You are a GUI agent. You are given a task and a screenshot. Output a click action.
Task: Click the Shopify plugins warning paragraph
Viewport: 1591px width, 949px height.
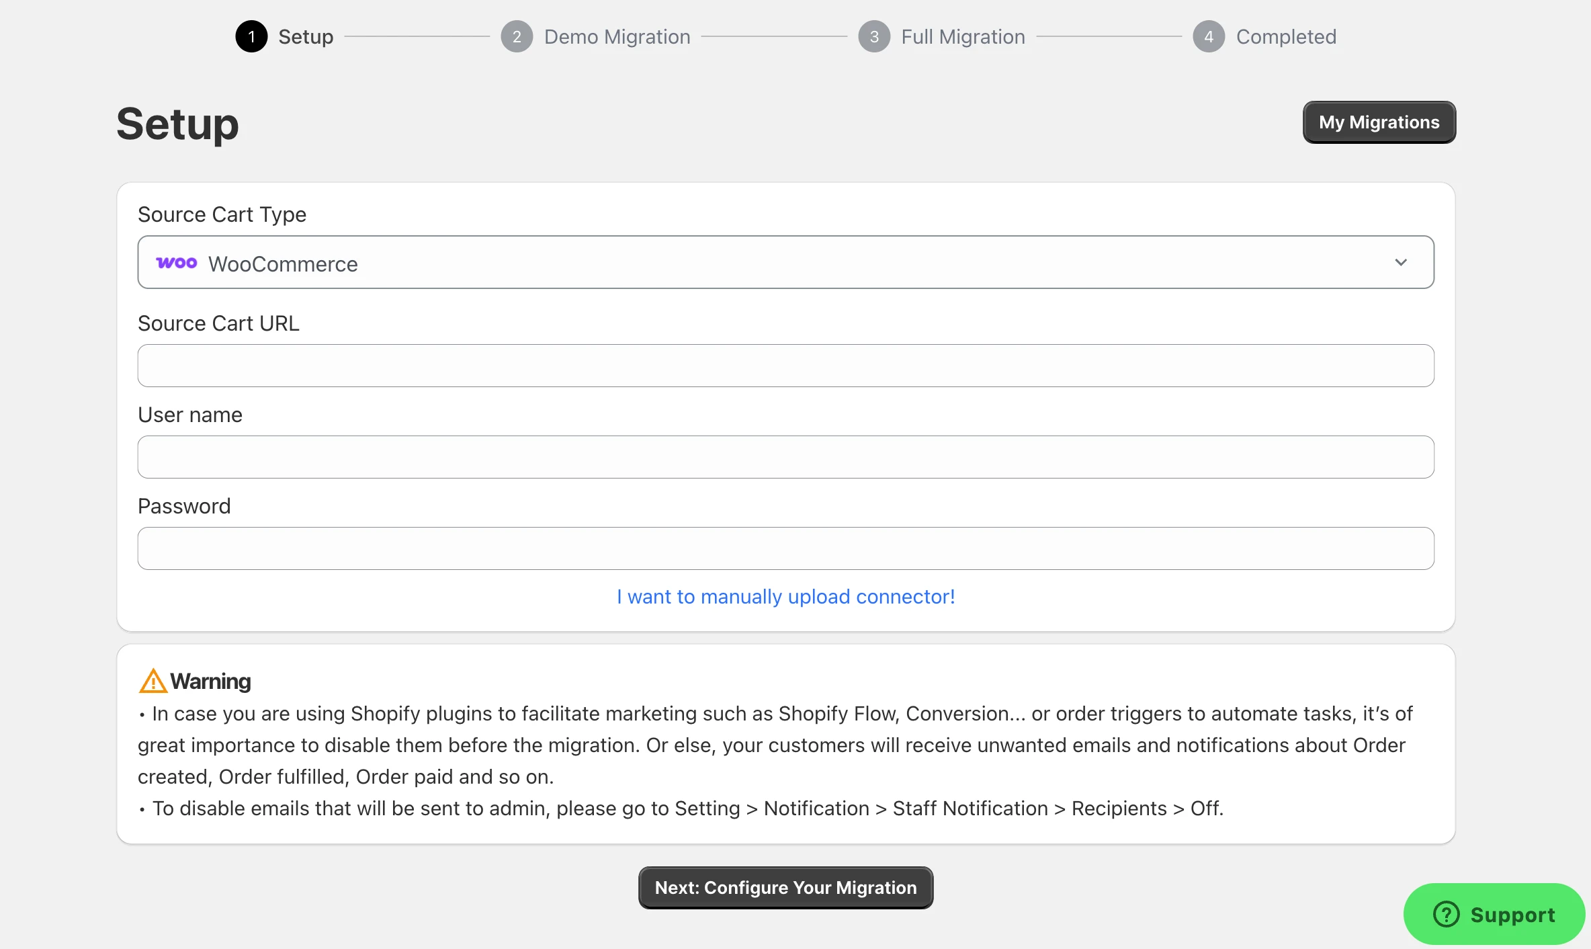pos(775,745)
